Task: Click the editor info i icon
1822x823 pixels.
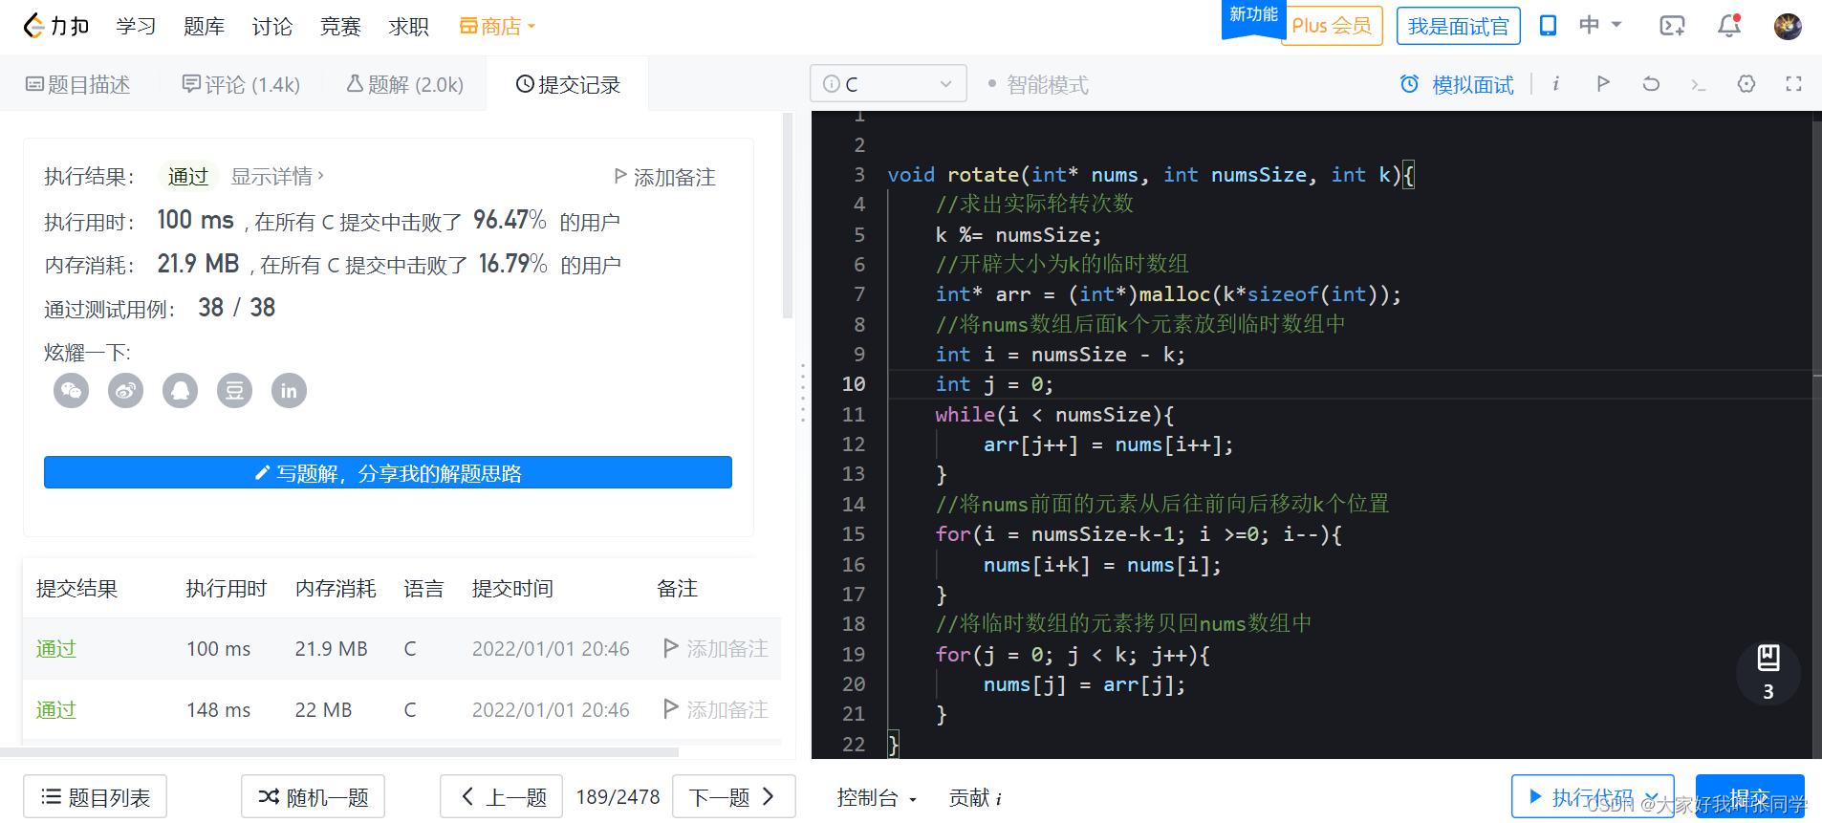Action: point(1556,84)
